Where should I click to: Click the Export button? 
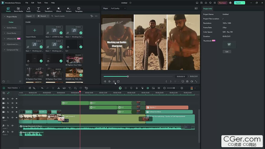[239, 3]
